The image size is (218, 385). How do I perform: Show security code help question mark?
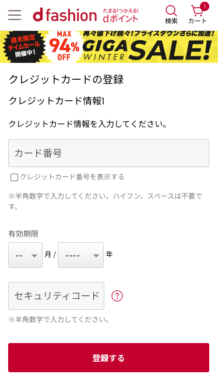pos(117,296)
